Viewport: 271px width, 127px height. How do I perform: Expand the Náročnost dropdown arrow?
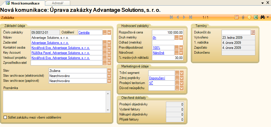tap(181, 53)
